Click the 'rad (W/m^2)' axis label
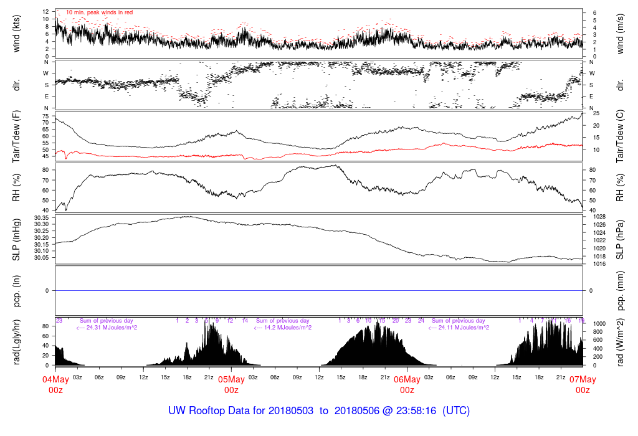 (620, 343)
